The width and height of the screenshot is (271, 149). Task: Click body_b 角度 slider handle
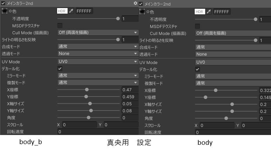[89, 118]
